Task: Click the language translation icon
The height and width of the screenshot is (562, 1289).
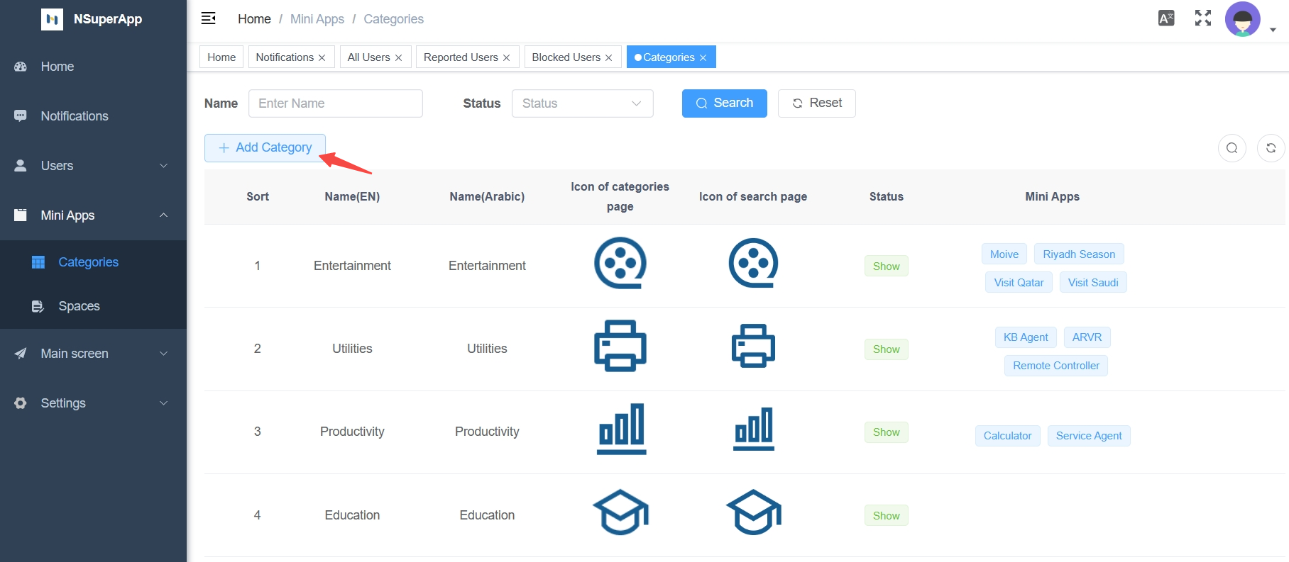Action: 1165,18
